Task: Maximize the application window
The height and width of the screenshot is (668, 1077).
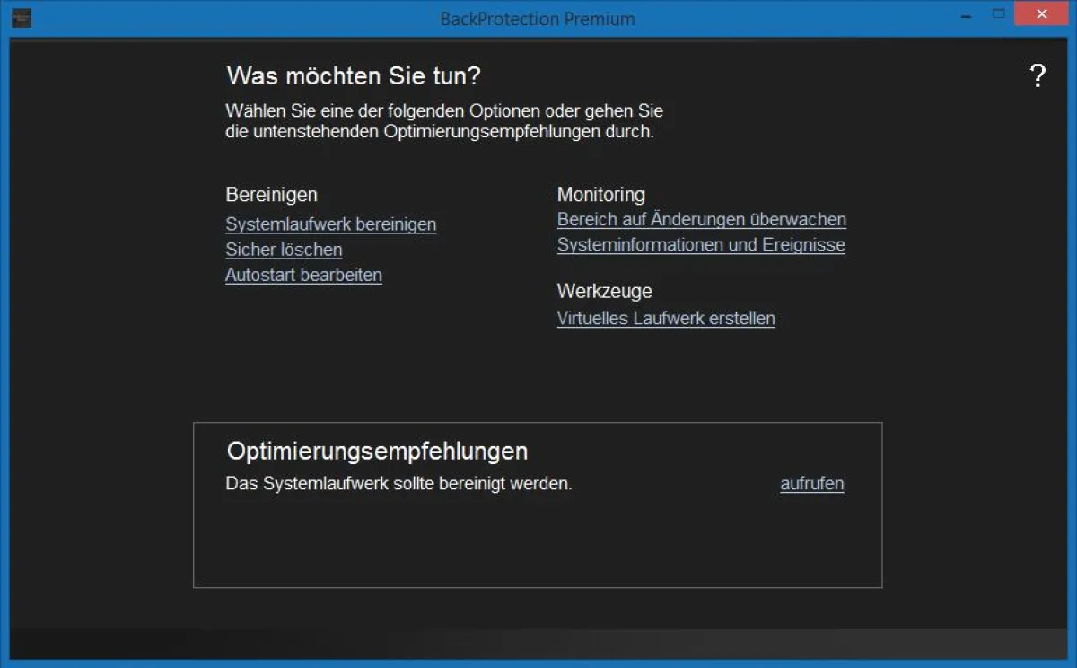Action: pos(998,14)
